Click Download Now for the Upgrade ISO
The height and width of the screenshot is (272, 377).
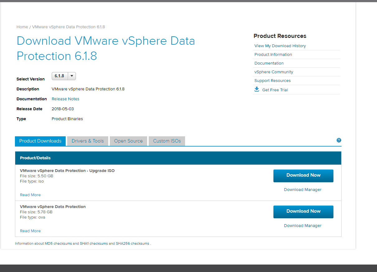(x=303, y=176)
